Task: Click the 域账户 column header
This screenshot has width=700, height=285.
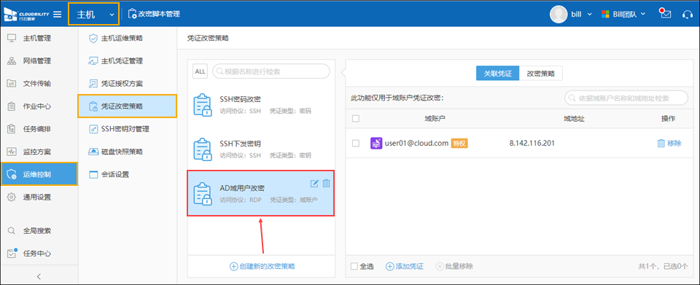Action: 435,119
